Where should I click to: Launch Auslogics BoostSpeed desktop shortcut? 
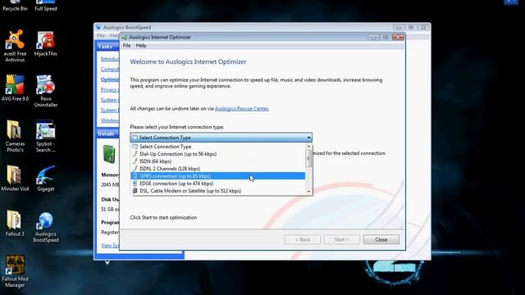pos(46,227)
